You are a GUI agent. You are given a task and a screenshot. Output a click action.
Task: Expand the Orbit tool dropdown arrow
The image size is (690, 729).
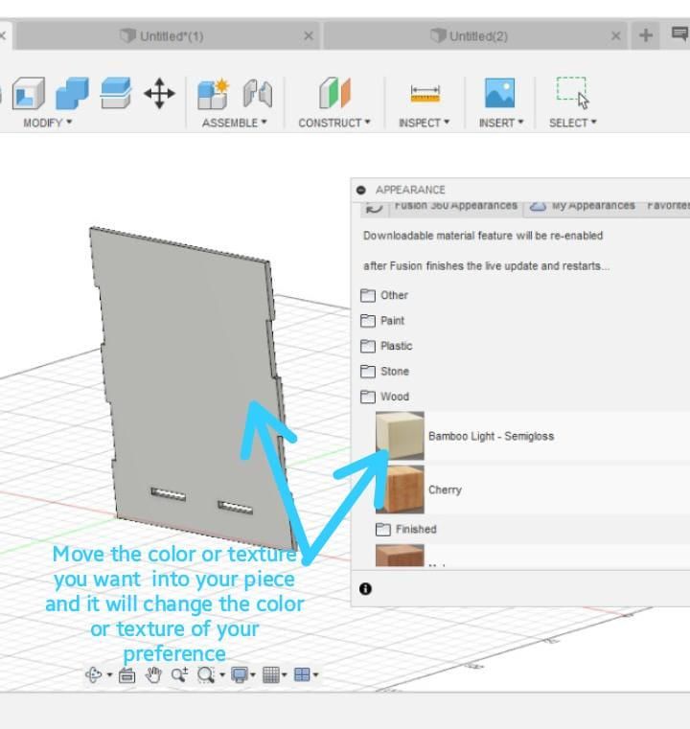point(110,674)
